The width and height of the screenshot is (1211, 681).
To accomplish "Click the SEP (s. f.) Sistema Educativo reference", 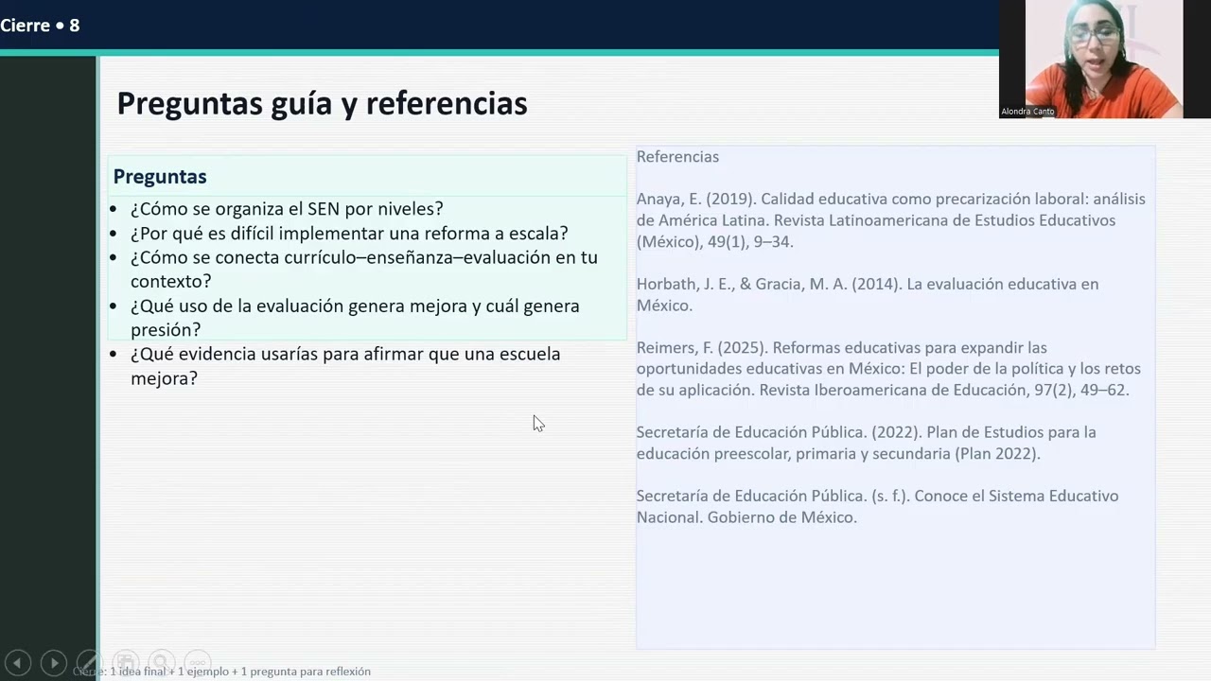I will (x=877, y=506).
